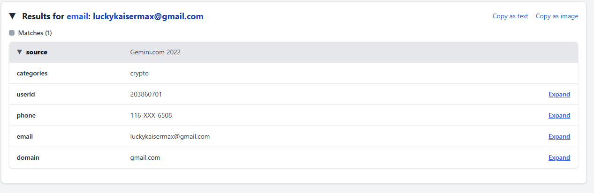594x193 pixels.
Task: Collapse the Results for email section triangle
Action: pyautogui.click(x=13, y=16)
